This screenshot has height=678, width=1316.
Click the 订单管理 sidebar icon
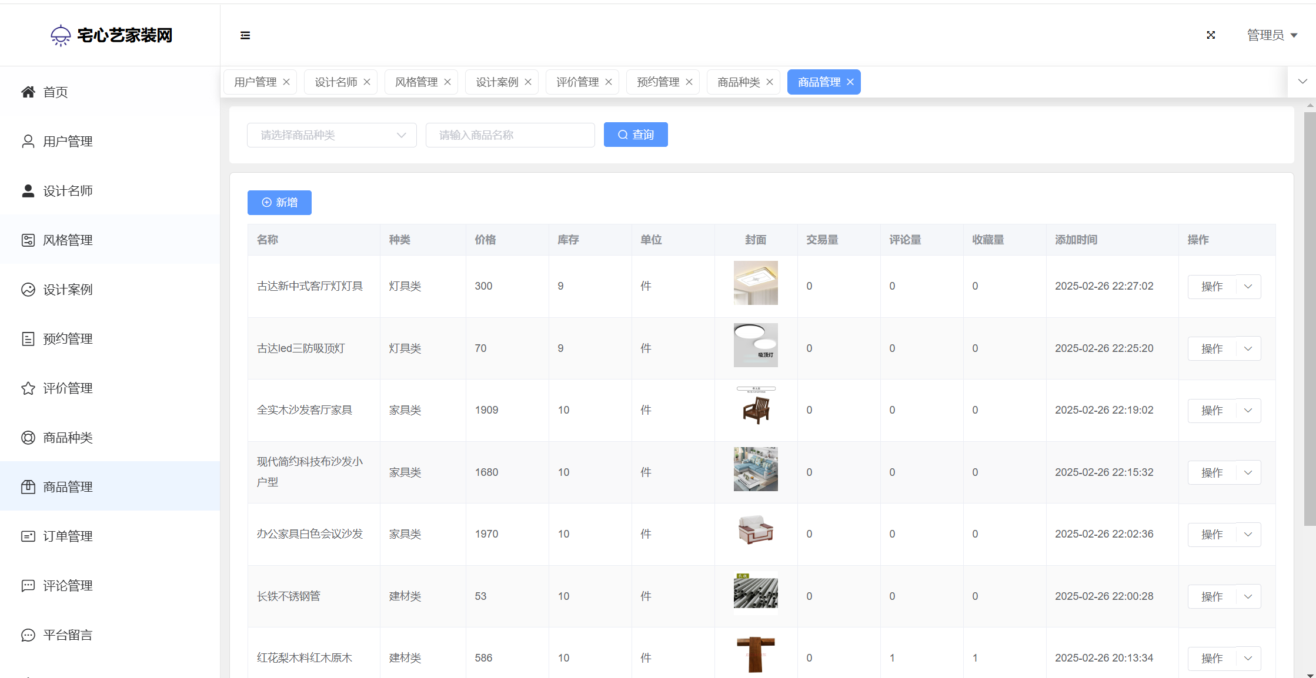click(28, 536)
